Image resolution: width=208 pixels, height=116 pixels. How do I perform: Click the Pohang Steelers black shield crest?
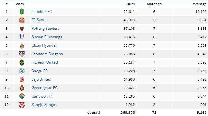point(22,29)
